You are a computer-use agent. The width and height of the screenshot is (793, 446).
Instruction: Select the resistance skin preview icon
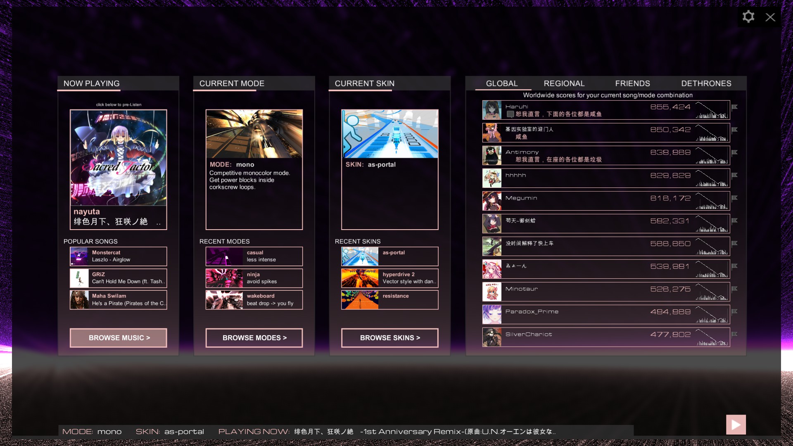[x=359, y=300]
